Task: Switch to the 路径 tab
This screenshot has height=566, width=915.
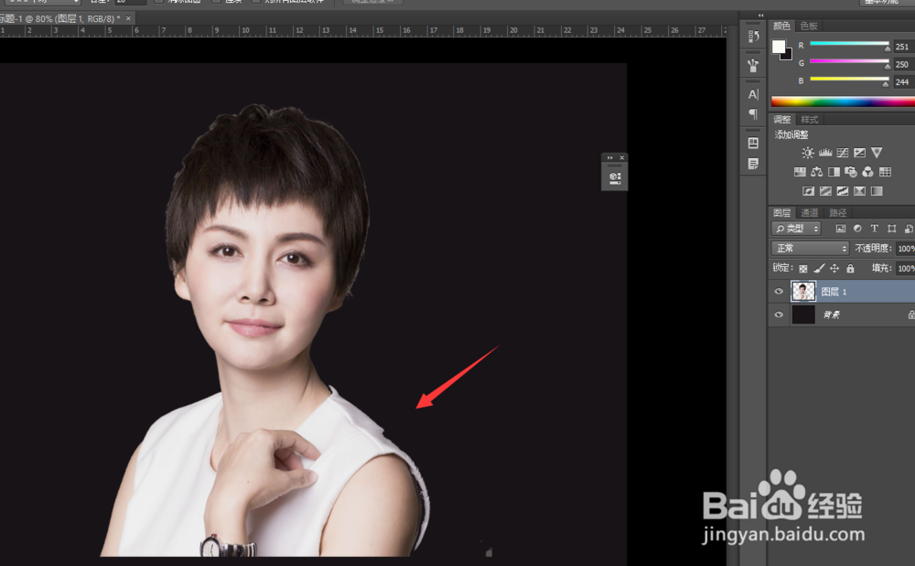Action: (837, 213)
